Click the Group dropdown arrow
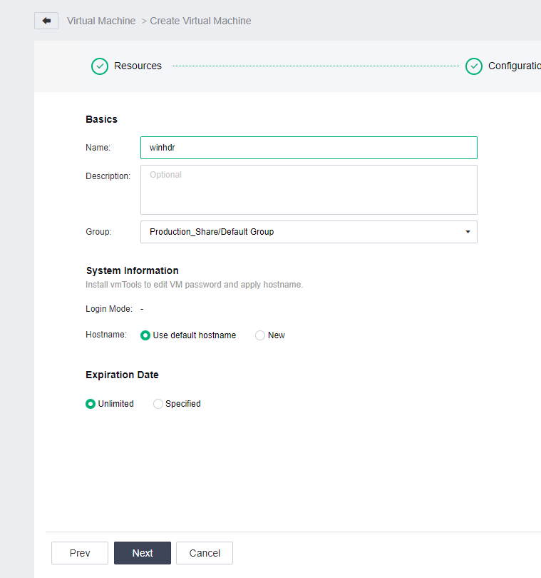Image resolution: width=541 pixels, height=578 pixels. (x=468, y=232)
